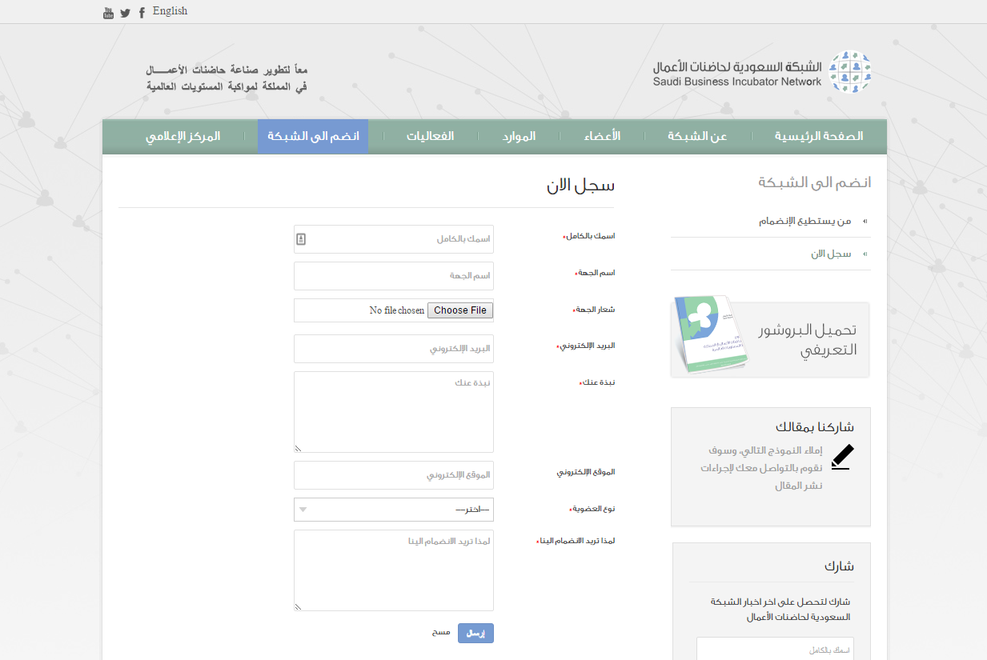Click the اسم الجهة input field
987x660 pixels.
click(x=393, y=276)
